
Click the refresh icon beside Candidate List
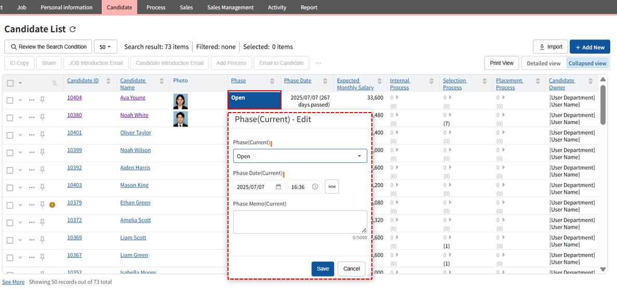(73, 30)
